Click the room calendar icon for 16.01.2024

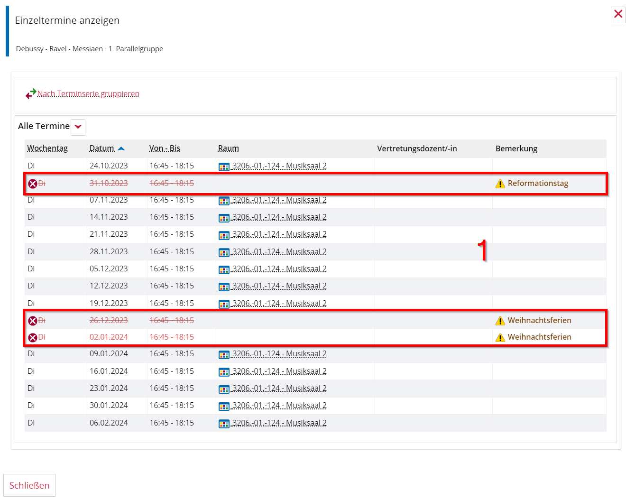(224, 372)
